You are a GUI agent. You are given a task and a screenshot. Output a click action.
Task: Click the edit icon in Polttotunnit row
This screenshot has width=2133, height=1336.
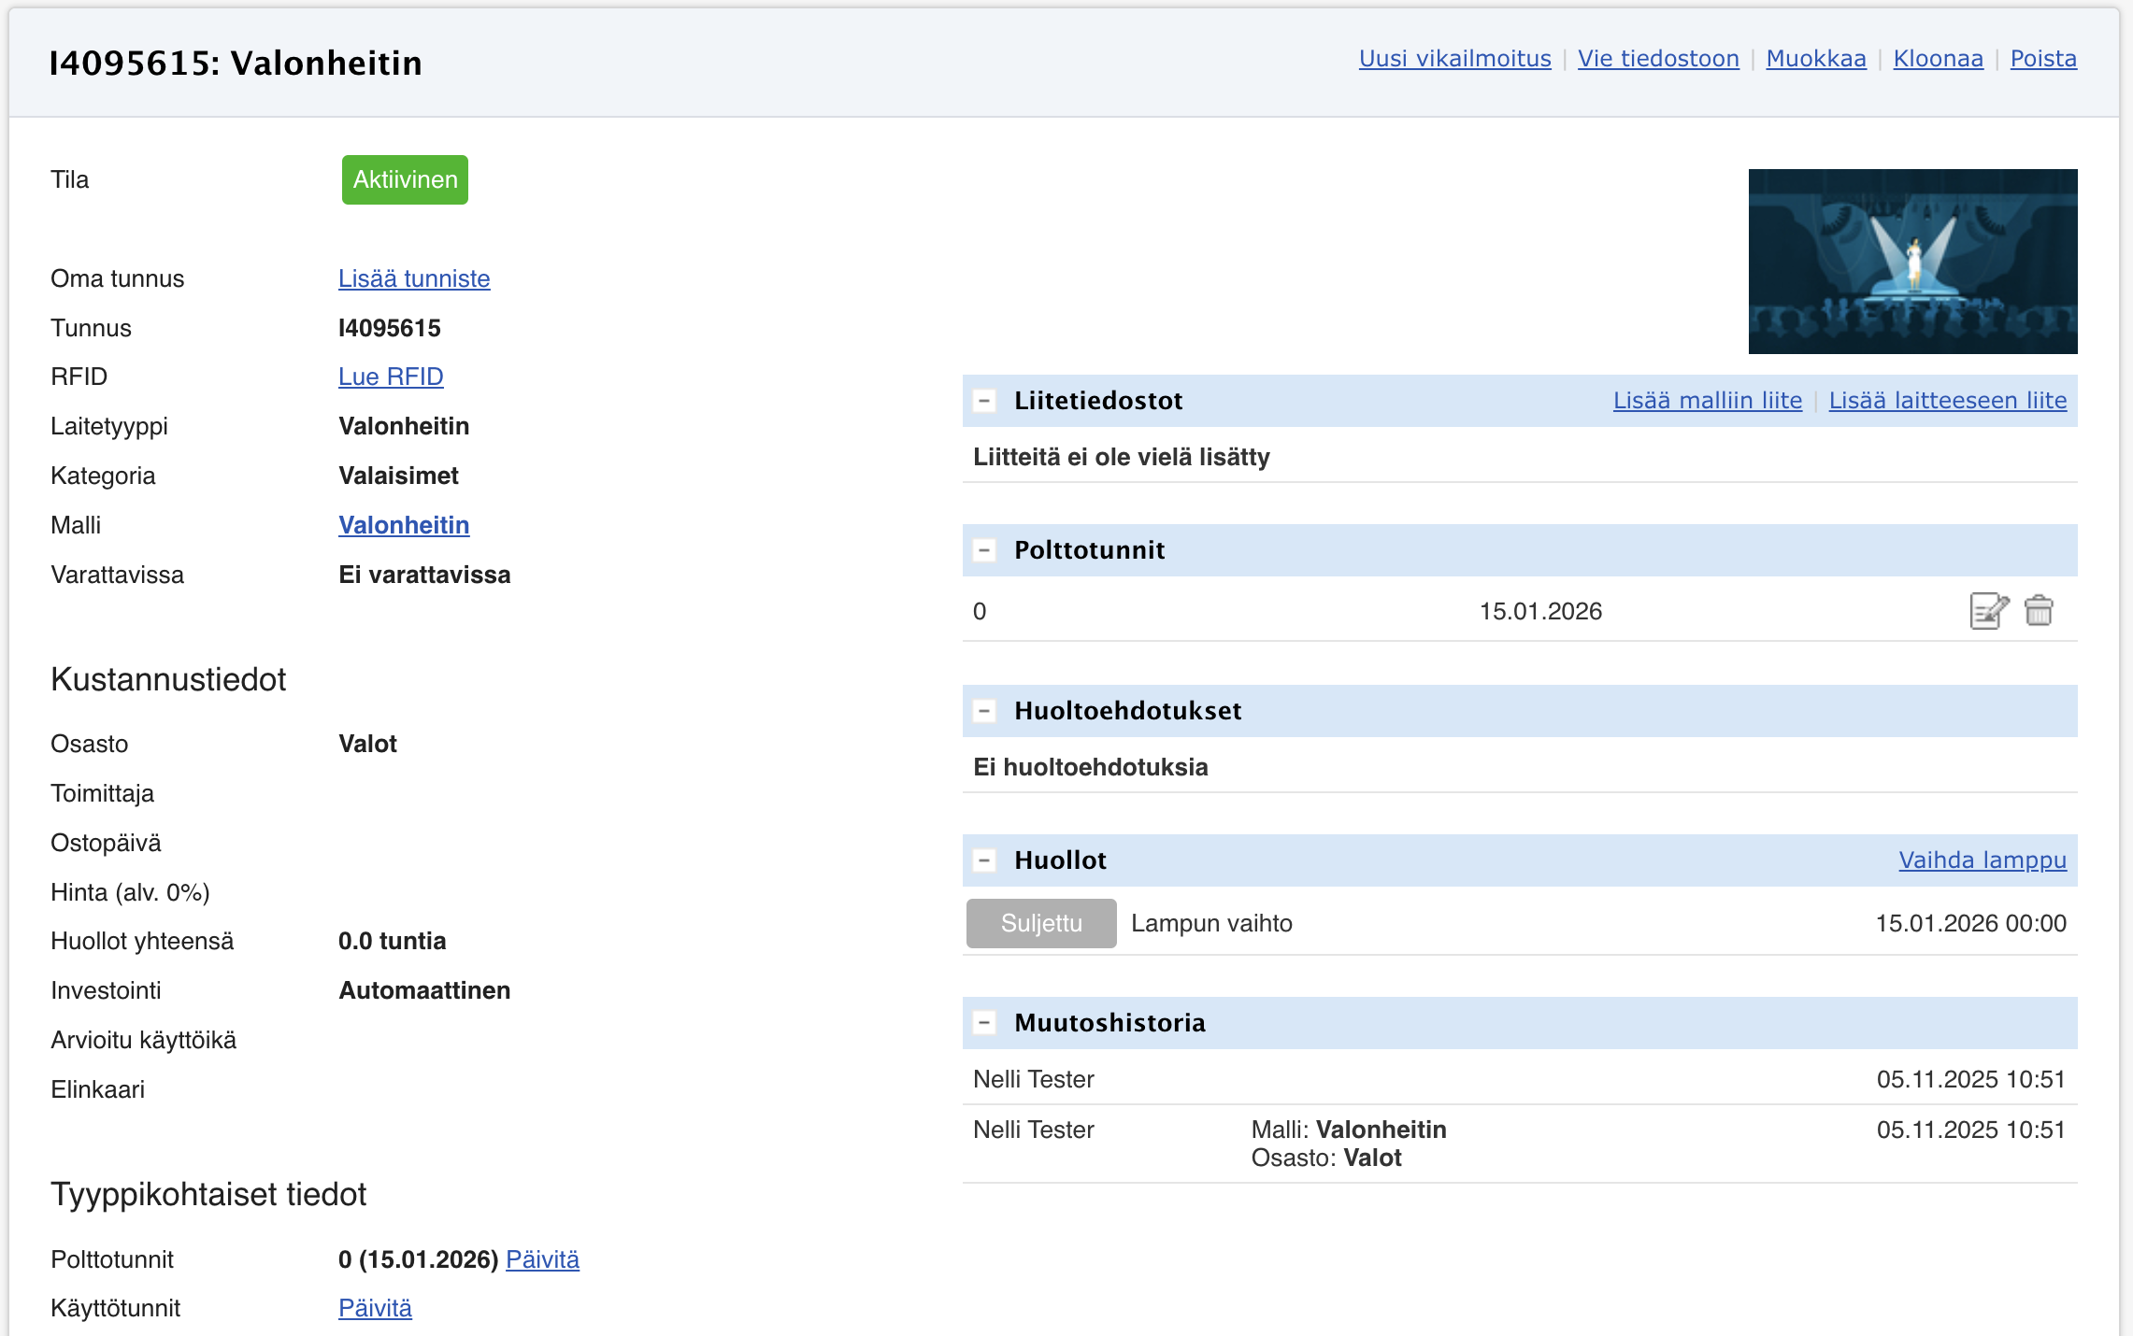tap(1988, 611)
